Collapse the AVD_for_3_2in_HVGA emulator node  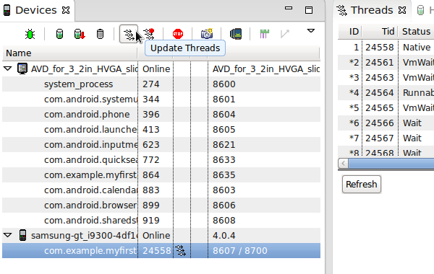(8, 68)
